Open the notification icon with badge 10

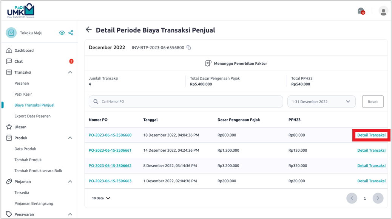pos(361,11)
